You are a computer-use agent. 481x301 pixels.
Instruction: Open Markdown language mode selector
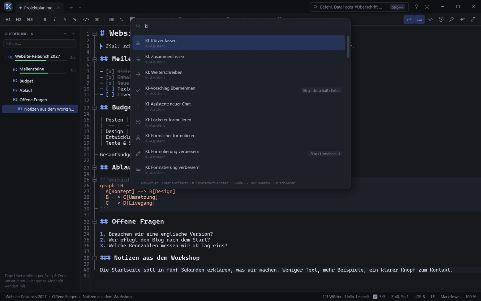point(450,297)
